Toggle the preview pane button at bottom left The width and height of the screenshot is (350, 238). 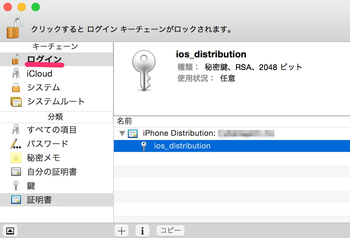point(10,231)
